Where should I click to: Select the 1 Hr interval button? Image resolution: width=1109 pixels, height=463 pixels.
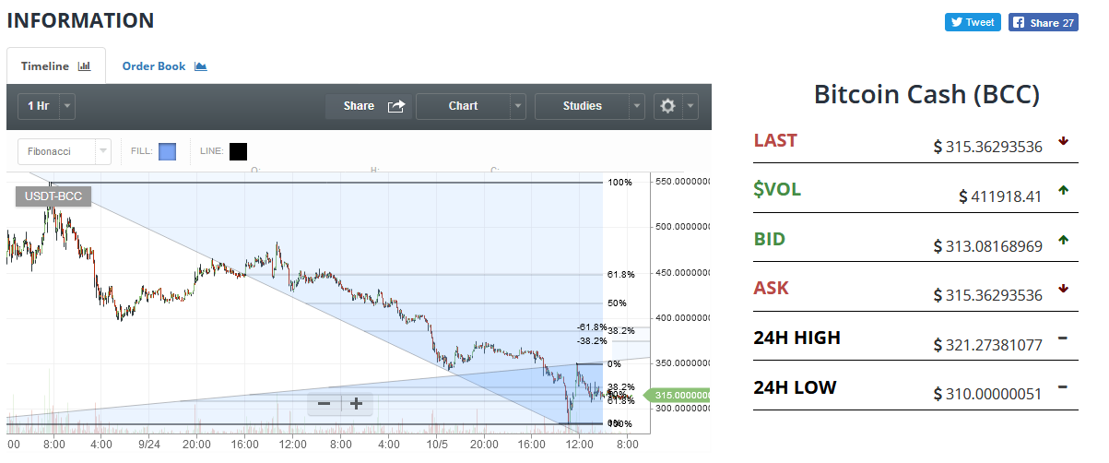[x=39, y=106]
